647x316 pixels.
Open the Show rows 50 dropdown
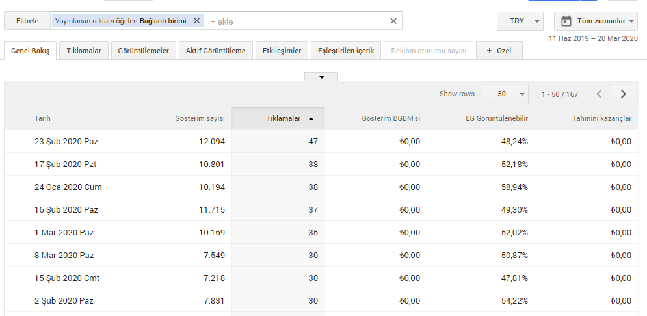(x=505, y=94)
